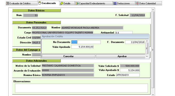Click the dialog scrollbar up arrow
The width and height of the screenshot is (175, 96).
[147, 41]
